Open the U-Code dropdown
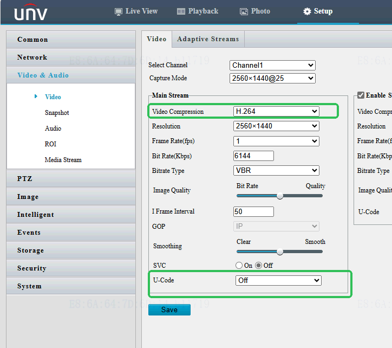Screen dimensions: 392x348 (278, 280)
